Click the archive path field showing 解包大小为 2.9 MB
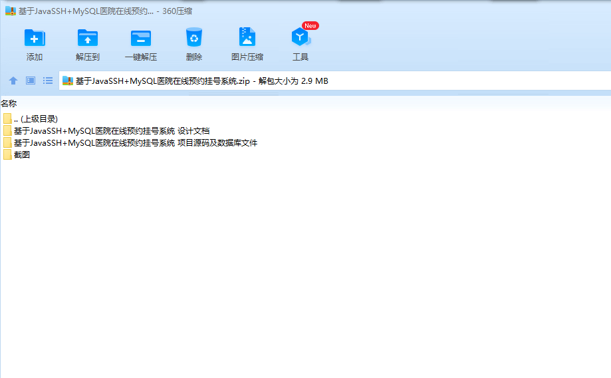This screenshot has width=611, height=378. (334, 81)
